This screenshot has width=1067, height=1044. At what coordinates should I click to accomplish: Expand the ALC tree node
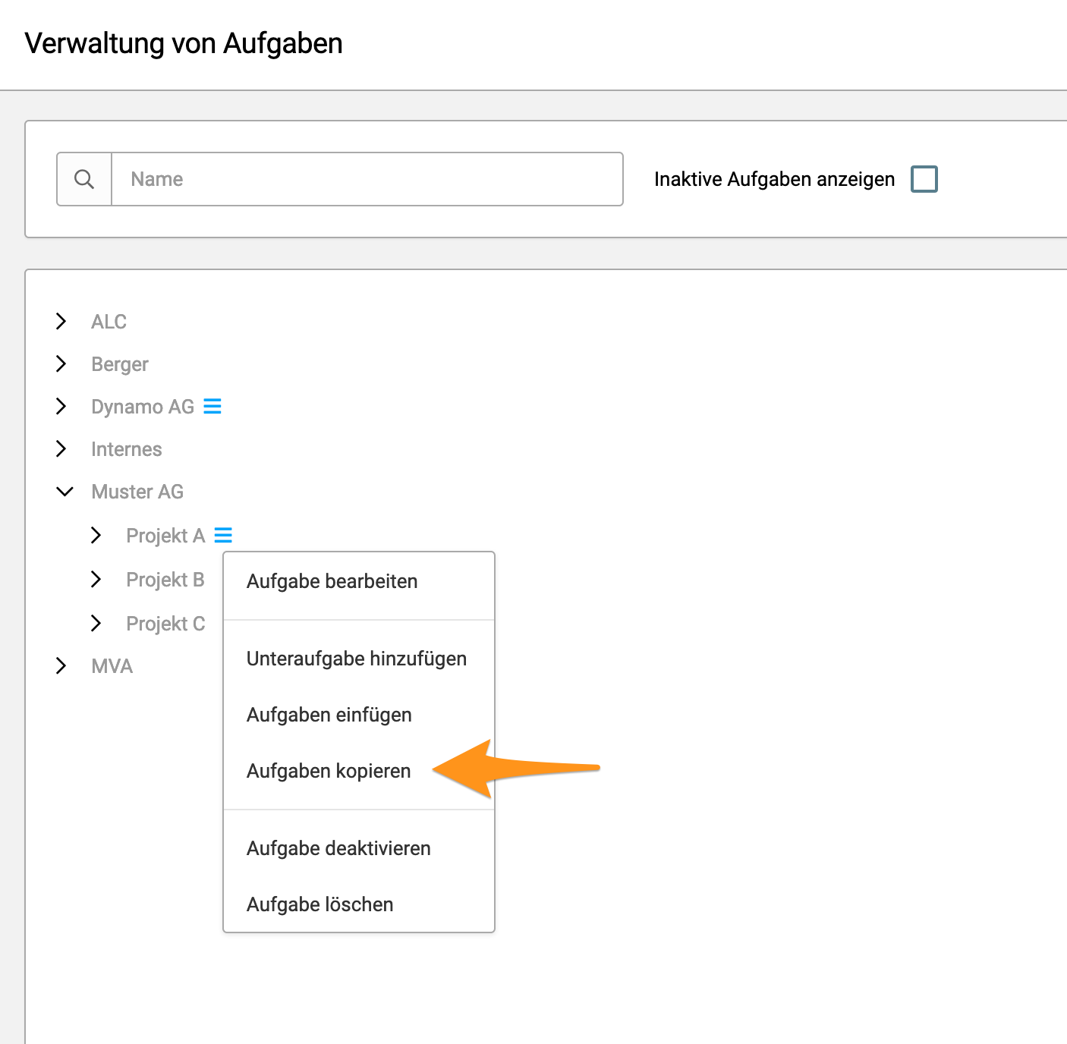point(61,322)
